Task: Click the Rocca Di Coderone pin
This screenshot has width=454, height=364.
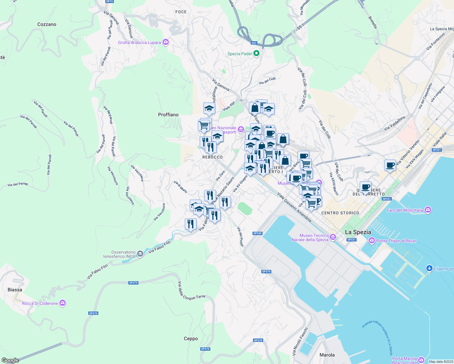Action: (62, 303)
